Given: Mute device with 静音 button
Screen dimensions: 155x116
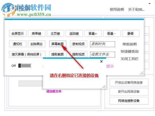Looking at the screenshot, I should [x=131, y=33].
